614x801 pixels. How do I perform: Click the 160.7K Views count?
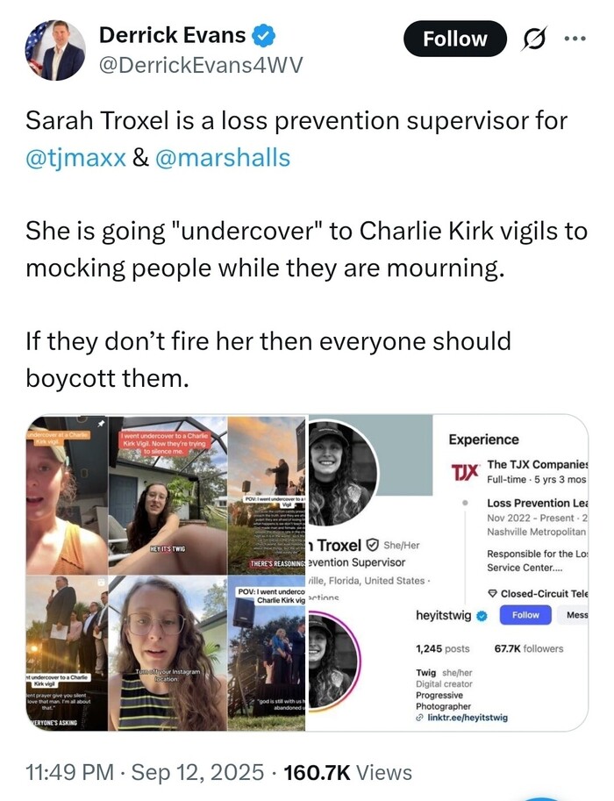[x=348, y=772]
